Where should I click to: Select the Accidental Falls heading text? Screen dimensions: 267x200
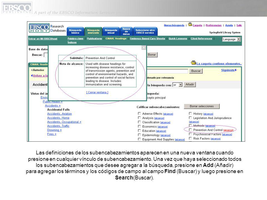click(58, 110)
